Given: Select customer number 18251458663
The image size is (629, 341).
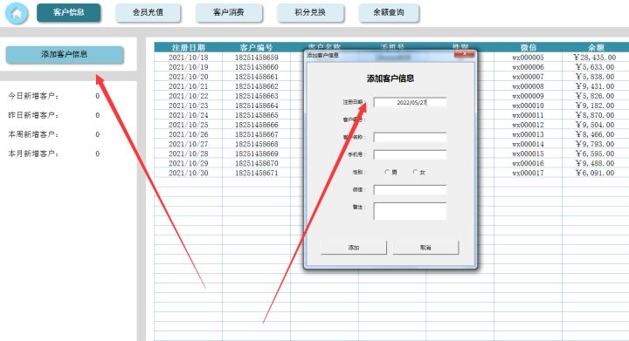Looking at the screenshot, I should 256,96.
